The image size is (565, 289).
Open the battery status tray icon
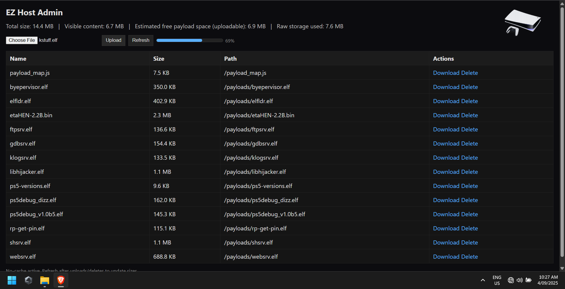click(529, 280)
